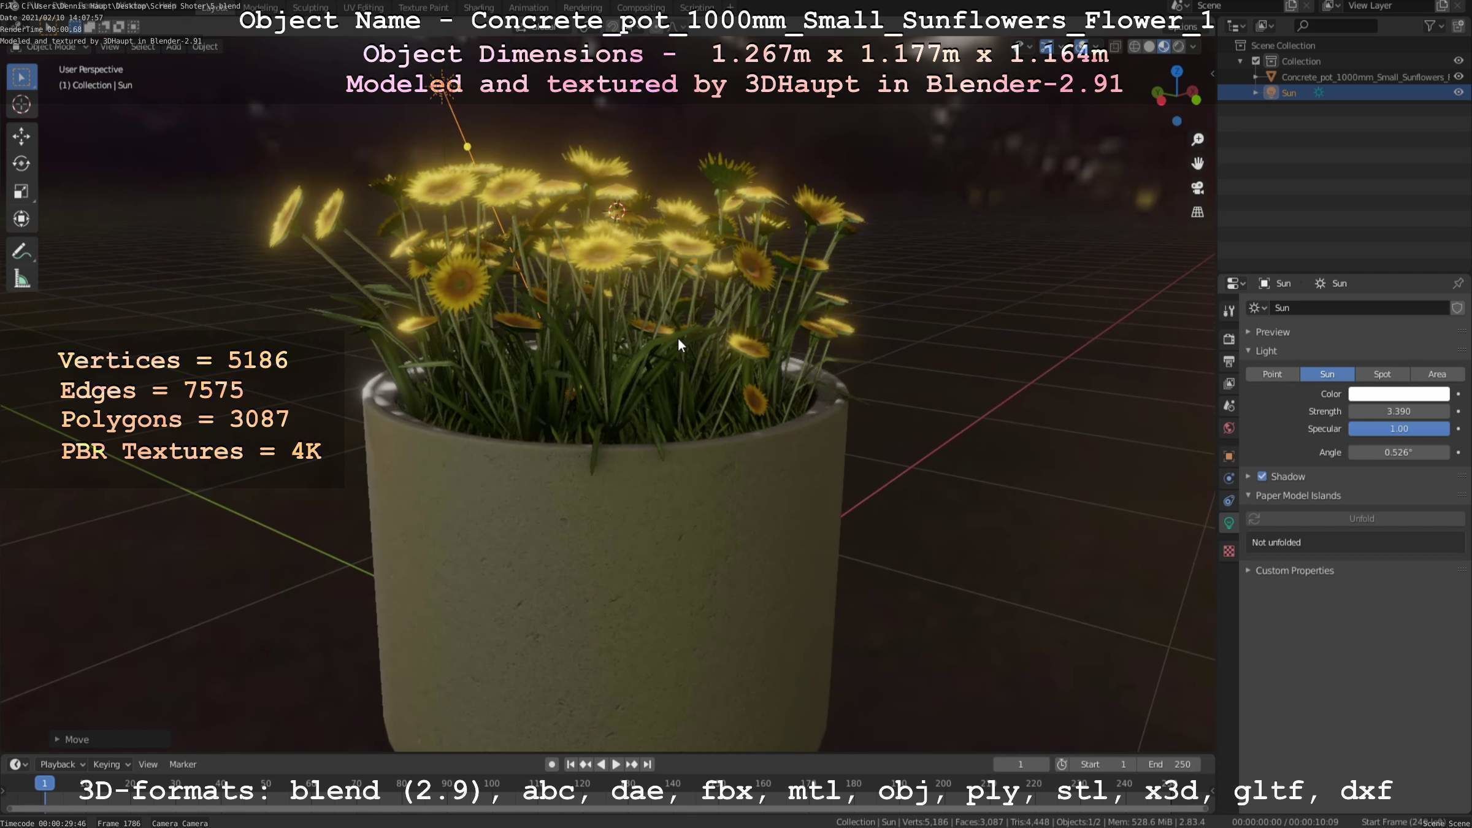Pin the properties editor context
This screenshot has width=1472, height=828.
(x=1458, y=283)
